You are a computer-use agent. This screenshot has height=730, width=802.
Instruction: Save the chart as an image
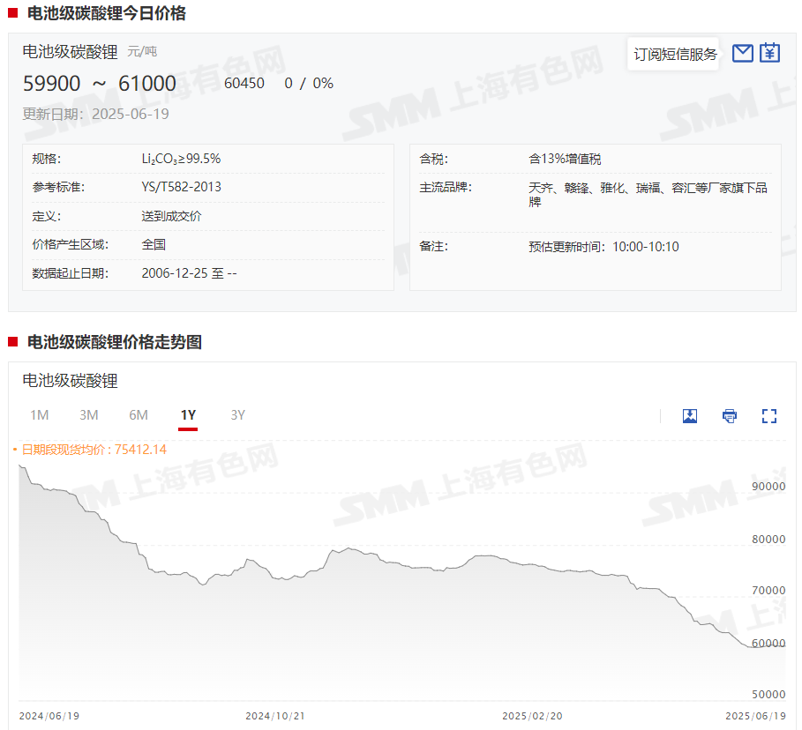click(689, 415)
